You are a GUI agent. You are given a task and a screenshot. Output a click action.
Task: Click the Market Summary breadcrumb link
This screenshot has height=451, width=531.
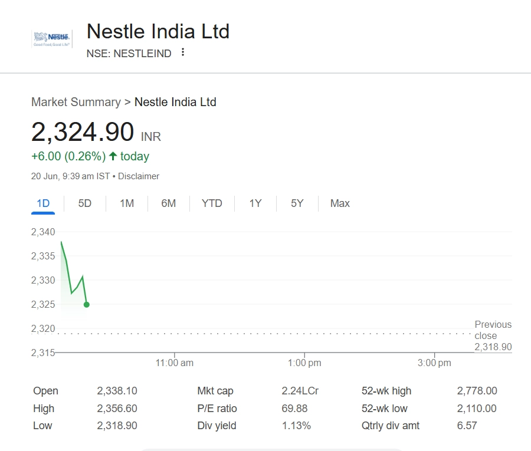(x=76, y=102)
